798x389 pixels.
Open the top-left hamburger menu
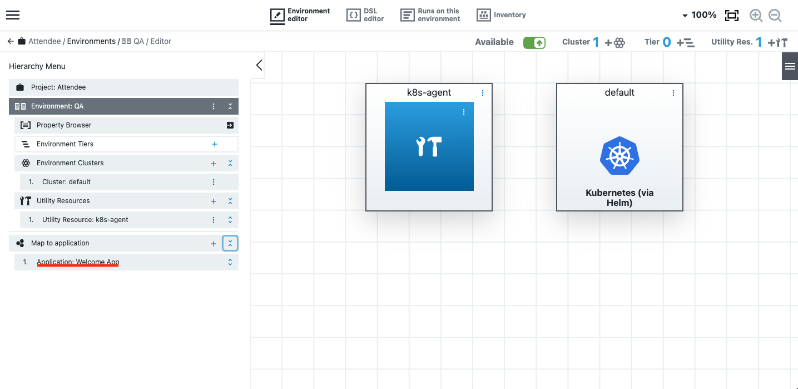pyautogui.click(x=12, y=15)
